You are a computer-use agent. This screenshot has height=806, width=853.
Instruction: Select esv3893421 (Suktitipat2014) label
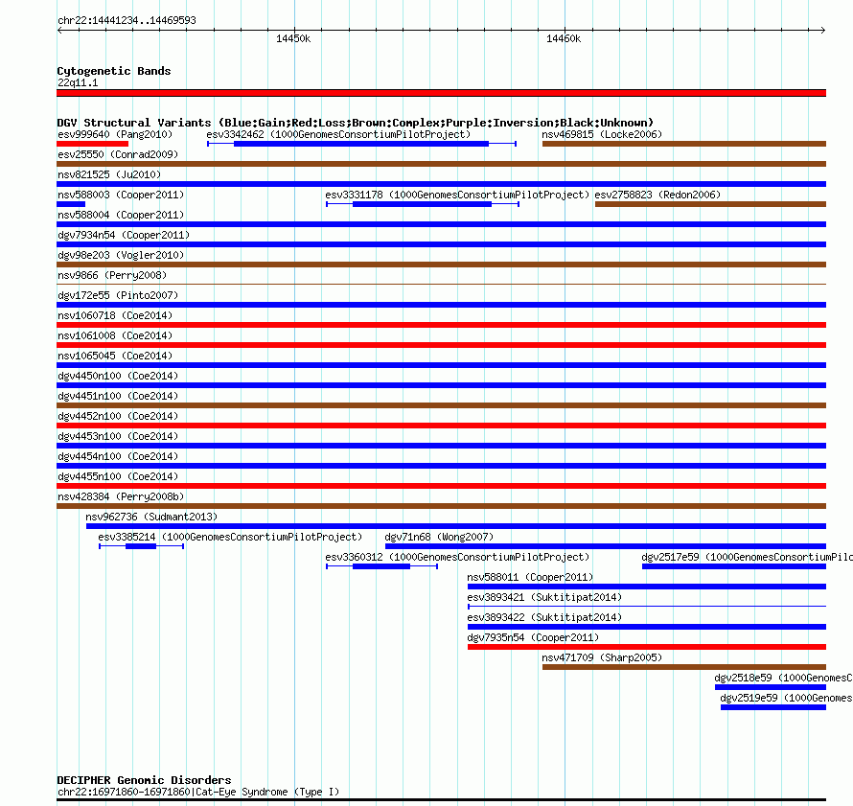(544, 597)
